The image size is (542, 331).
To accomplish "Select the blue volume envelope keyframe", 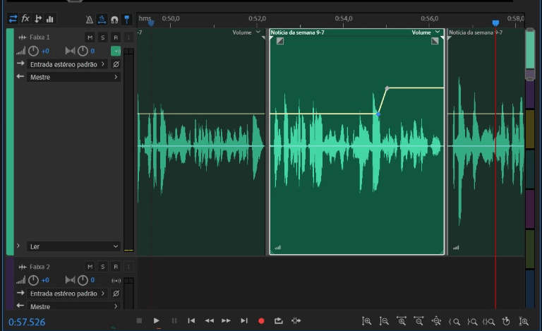I will (x=378, y=114).
